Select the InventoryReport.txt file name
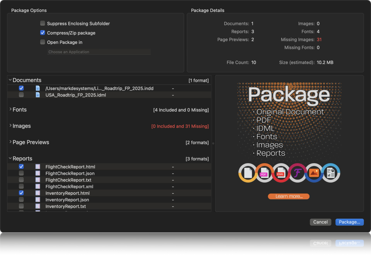This screenshot has height=256, width=371. tap(66, 207)
